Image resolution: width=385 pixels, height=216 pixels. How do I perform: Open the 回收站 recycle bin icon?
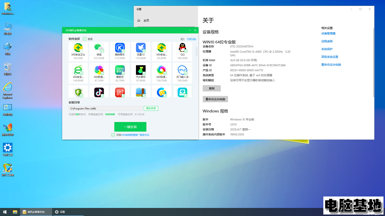click(x=8, y=69)
